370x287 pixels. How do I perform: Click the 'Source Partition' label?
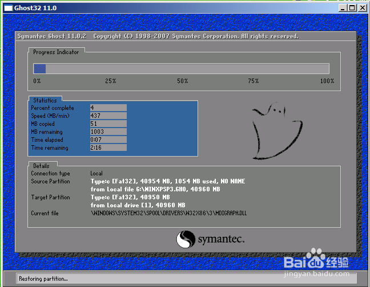tap(50, 182)
